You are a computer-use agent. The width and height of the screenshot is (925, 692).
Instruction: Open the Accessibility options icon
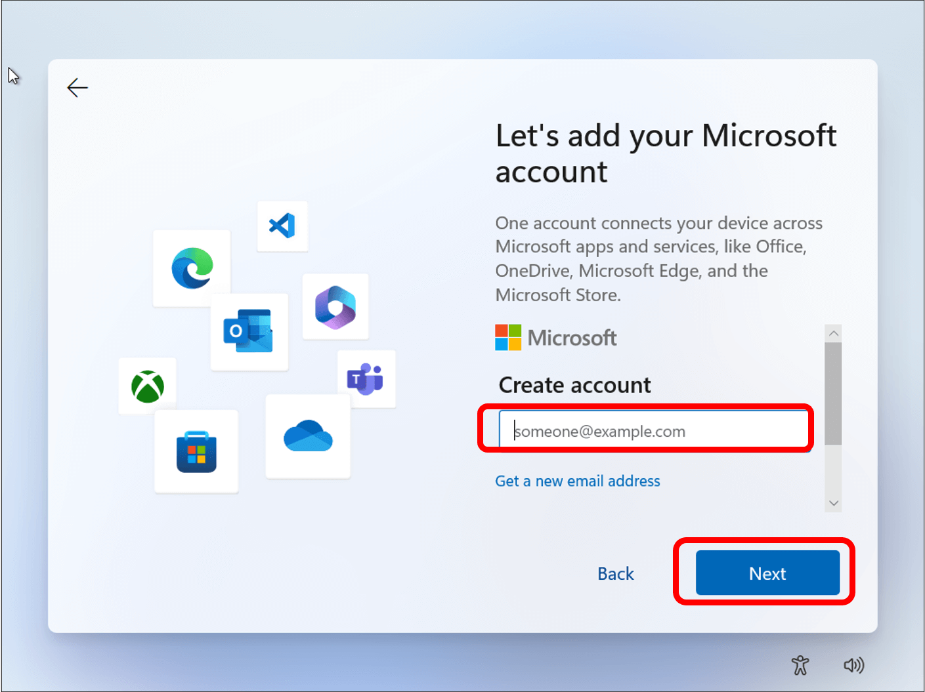click(x=800, y=665)
